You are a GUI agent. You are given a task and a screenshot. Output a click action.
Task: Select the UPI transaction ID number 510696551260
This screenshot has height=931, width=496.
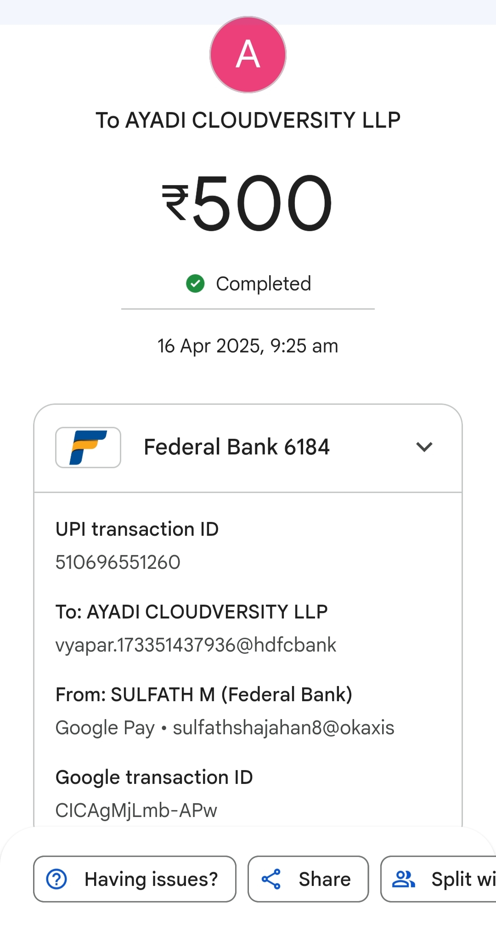[x=118, y=562]
